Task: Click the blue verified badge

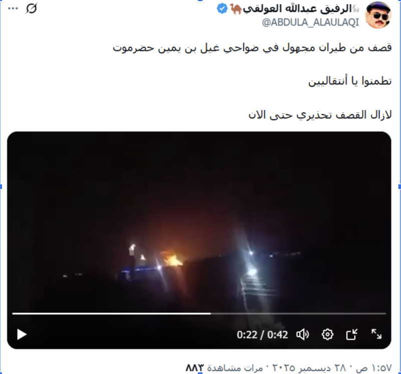Action: pyautogui.click(x=222, y=9)
